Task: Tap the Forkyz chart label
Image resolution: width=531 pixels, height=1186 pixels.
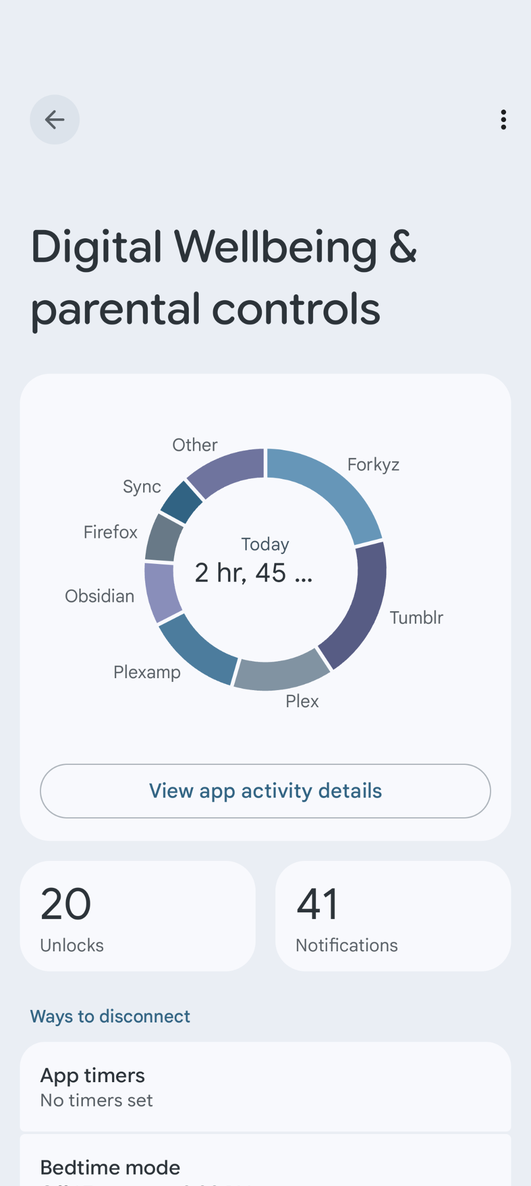Action: click(373, 465)
